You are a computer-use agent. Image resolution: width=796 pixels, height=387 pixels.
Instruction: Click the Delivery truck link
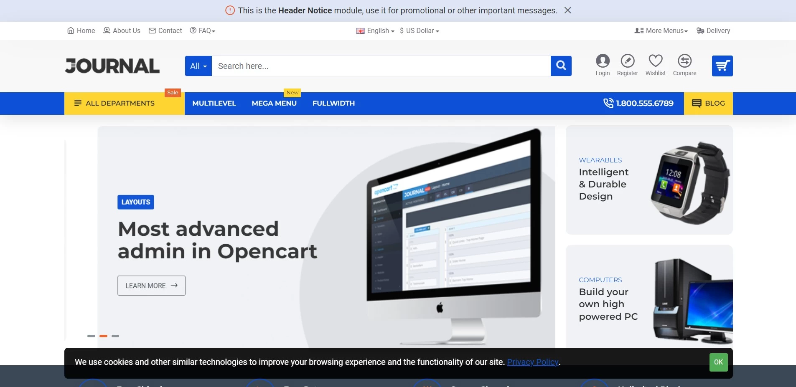pos(713,30)
